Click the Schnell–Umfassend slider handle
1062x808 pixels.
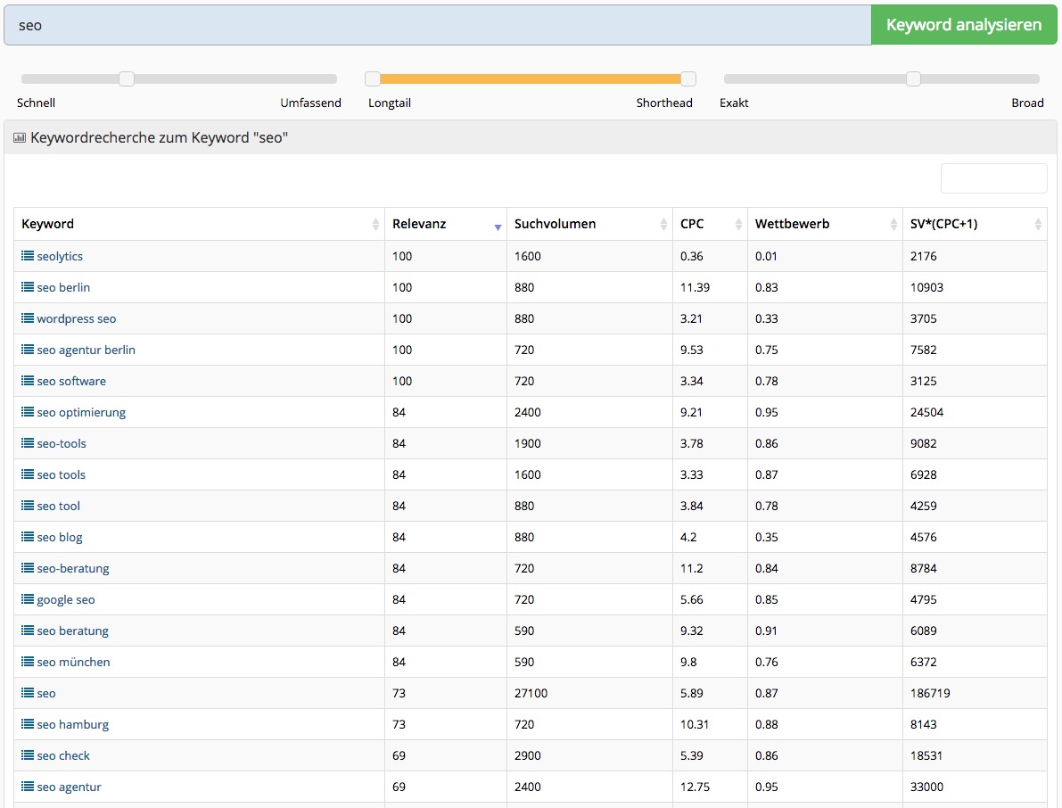tap(127, 78)
